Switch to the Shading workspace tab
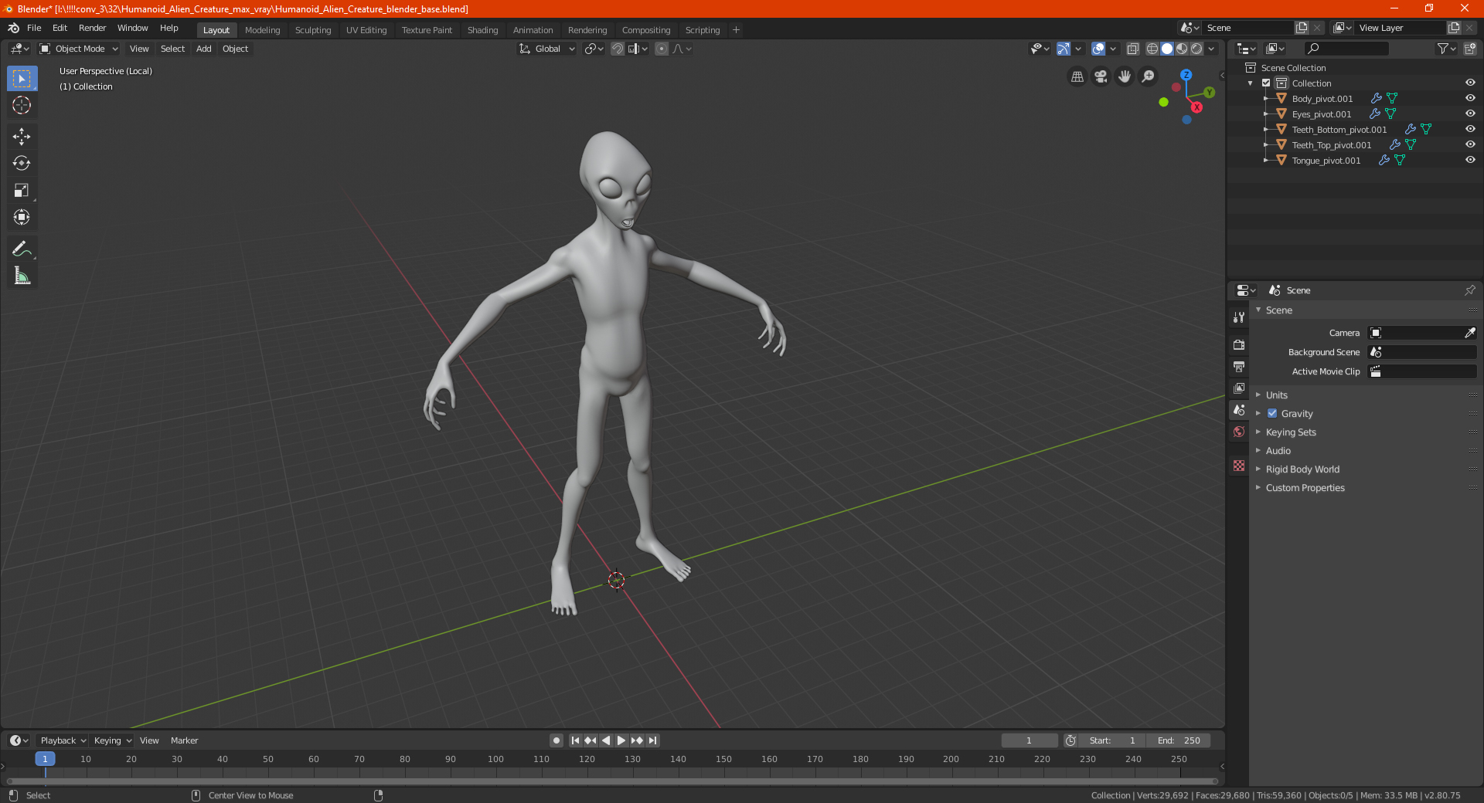1484x803 pixels. click(482, 30)
